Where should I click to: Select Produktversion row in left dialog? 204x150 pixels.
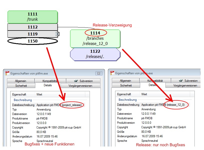click(48, 123)
